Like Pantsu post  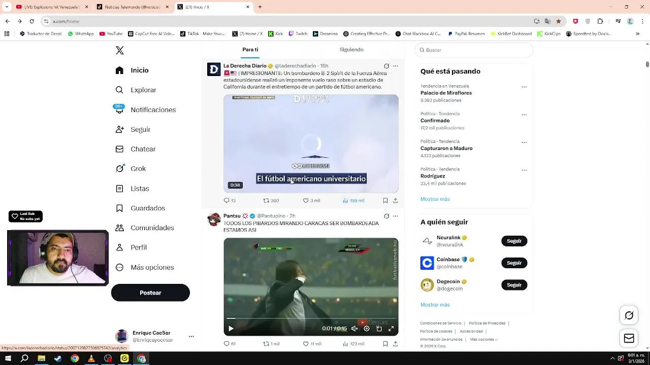(312, 344)
